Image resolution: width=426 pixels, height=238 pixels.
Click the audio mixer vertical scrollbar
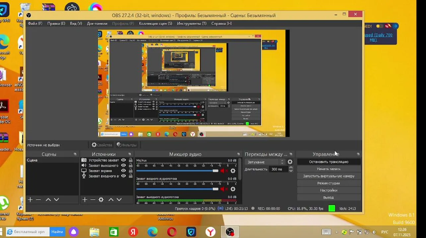pos(240,169)
